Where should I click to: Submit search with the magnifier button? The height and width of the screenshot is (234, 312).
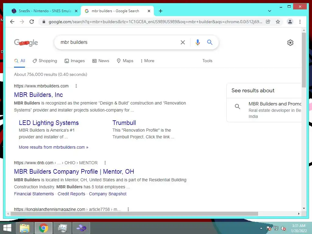point(210,42)
